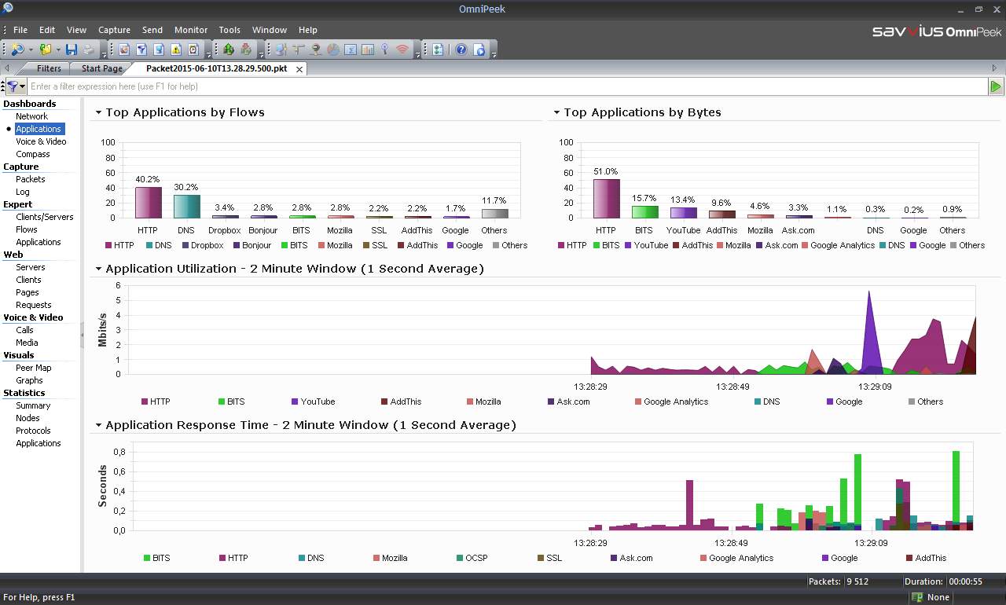Select Applications under Dashboards
1006x605 pixels.
[x=39, y=129]
